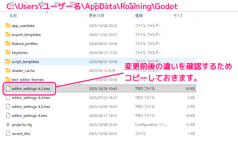Click the editor_settings-4.tres file icon
The height and width of the screenshot is (143, 238).
(x=8, y=115)
